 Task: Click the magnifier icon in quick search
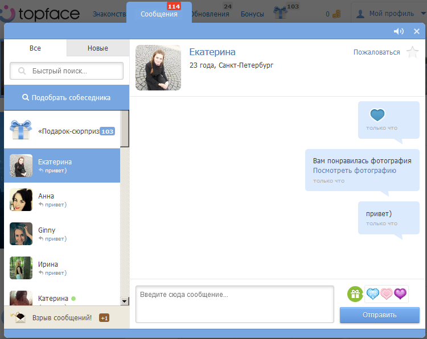point(22,71)
